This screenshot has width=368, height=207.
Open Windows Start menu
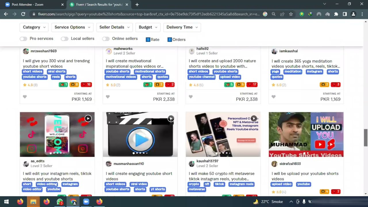pyautogui.click(x=6, y=202)
